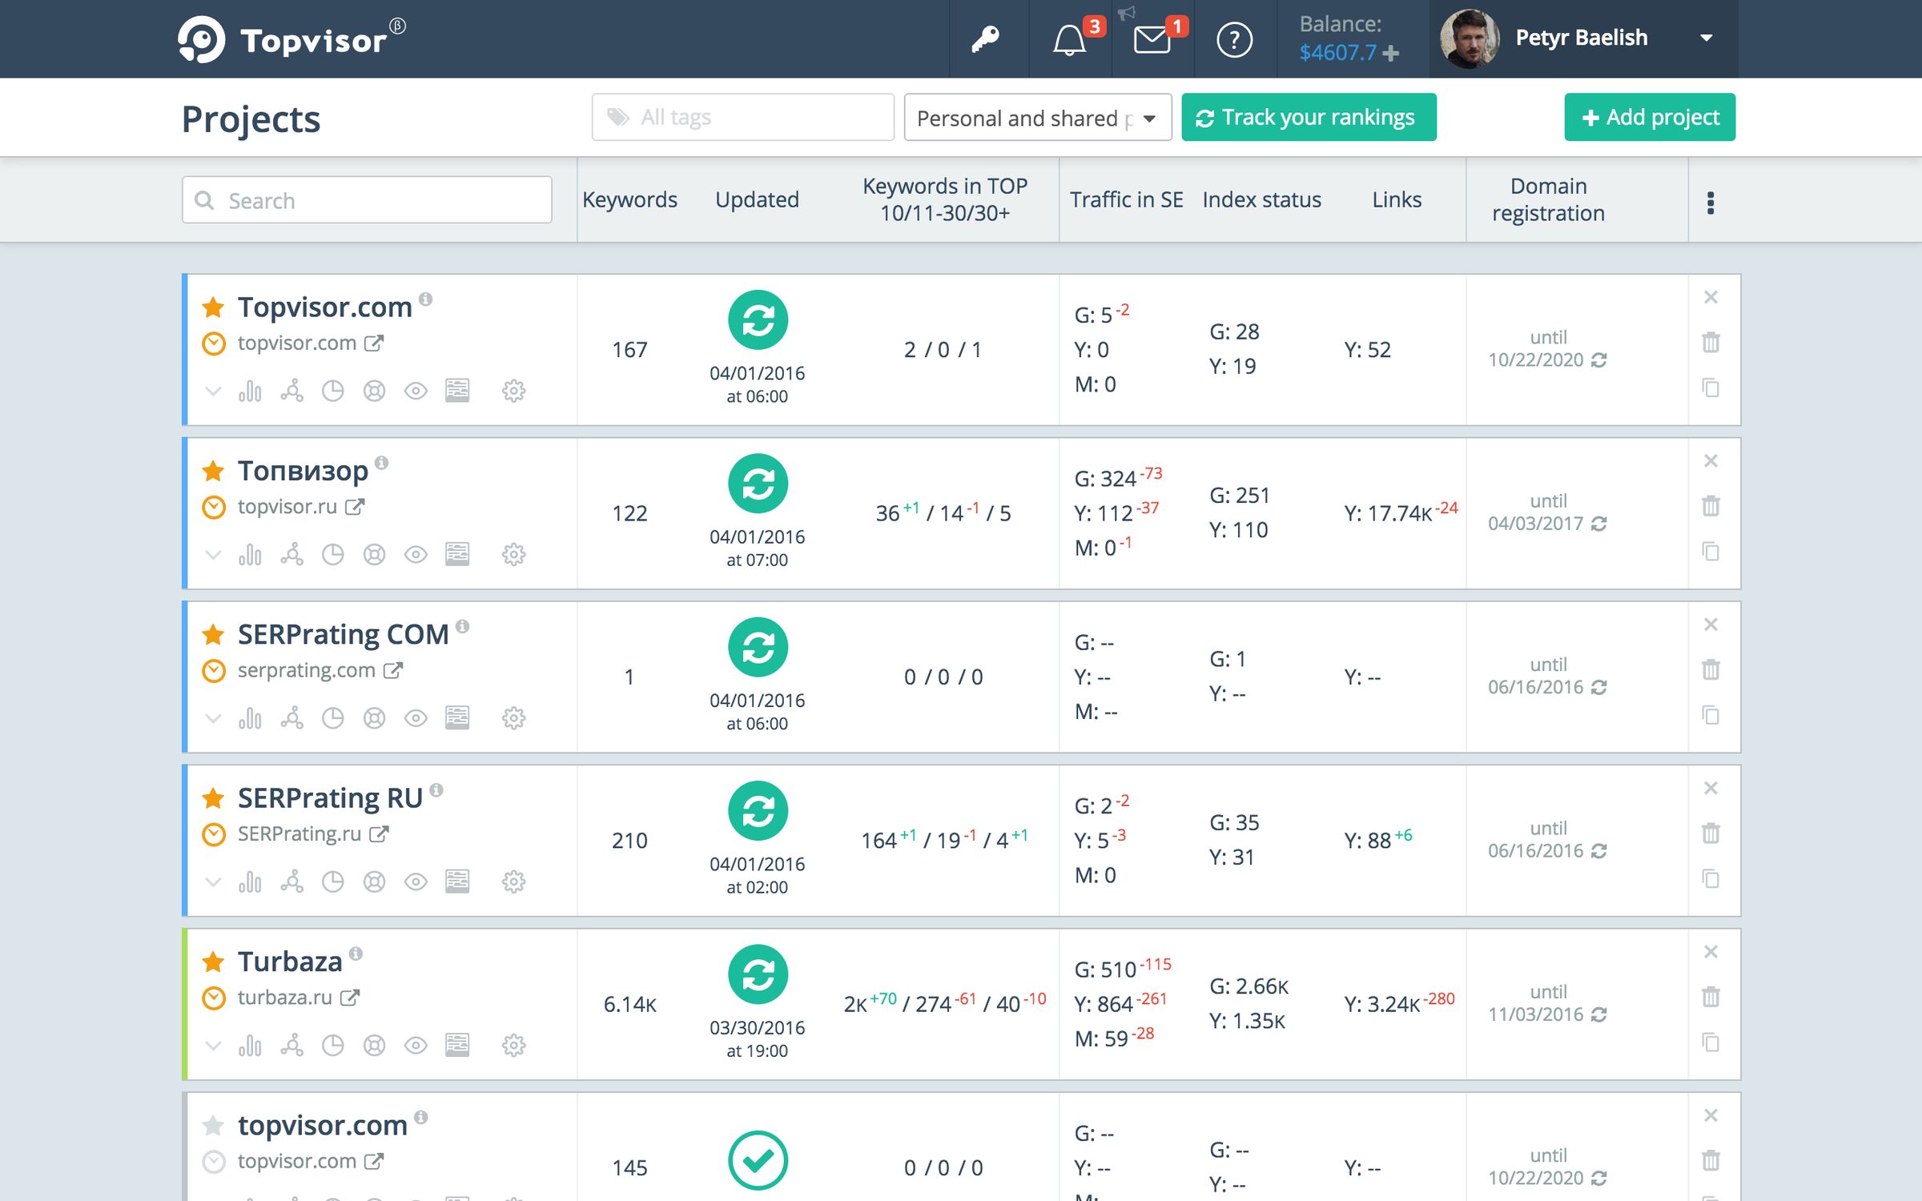
Task: Click the green refresh circle for Топвизор
Action: pos(758,484)
